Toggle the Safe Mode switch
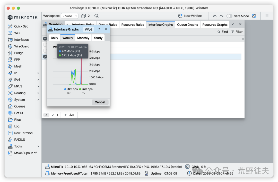Image resolution: width=278 pixels, height=182 pixels. 229,16
